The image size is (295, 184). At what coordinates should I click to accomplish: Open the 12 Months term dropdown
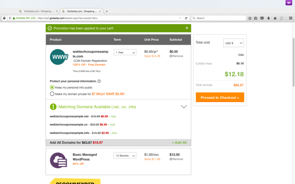[125, 156]
